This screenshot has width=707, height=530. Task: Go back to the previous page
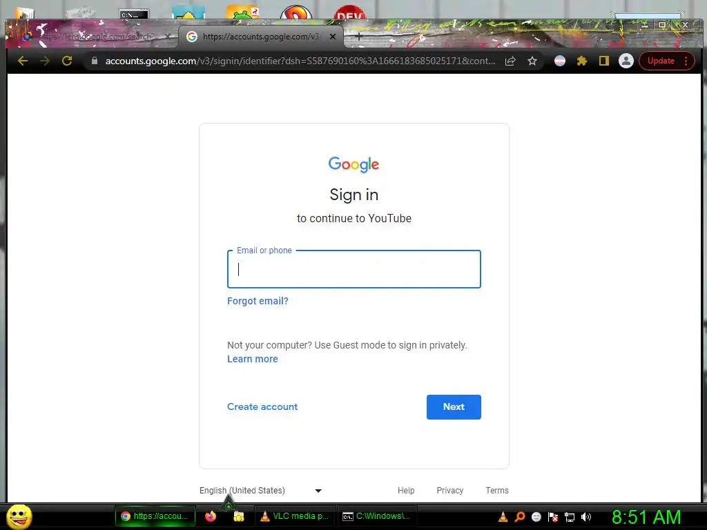click(x=23, y=61)
